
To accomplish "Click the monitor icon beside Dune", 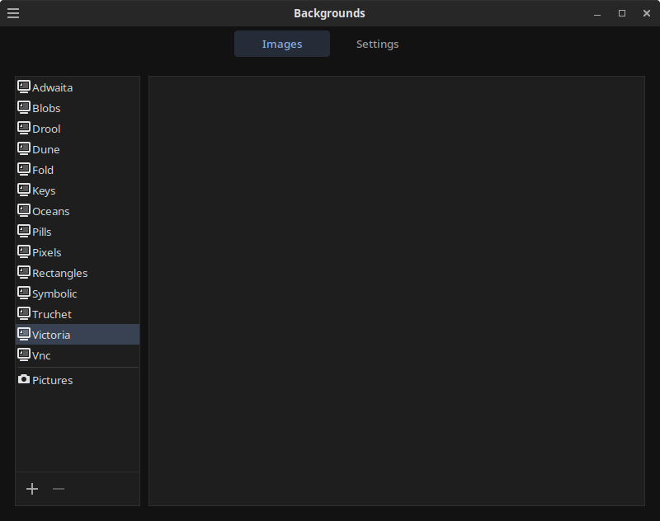I will (x=24, y=149).
